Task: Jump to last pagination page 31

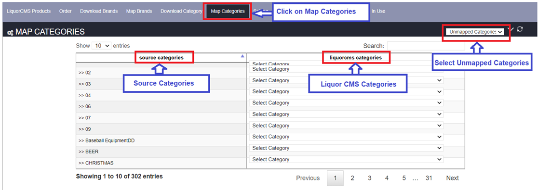Action: (x=429, y=178)
